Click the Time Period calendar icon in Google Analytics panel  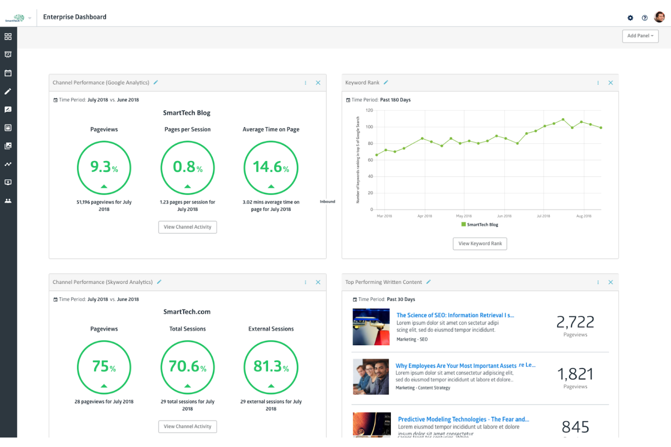(55, 100)
